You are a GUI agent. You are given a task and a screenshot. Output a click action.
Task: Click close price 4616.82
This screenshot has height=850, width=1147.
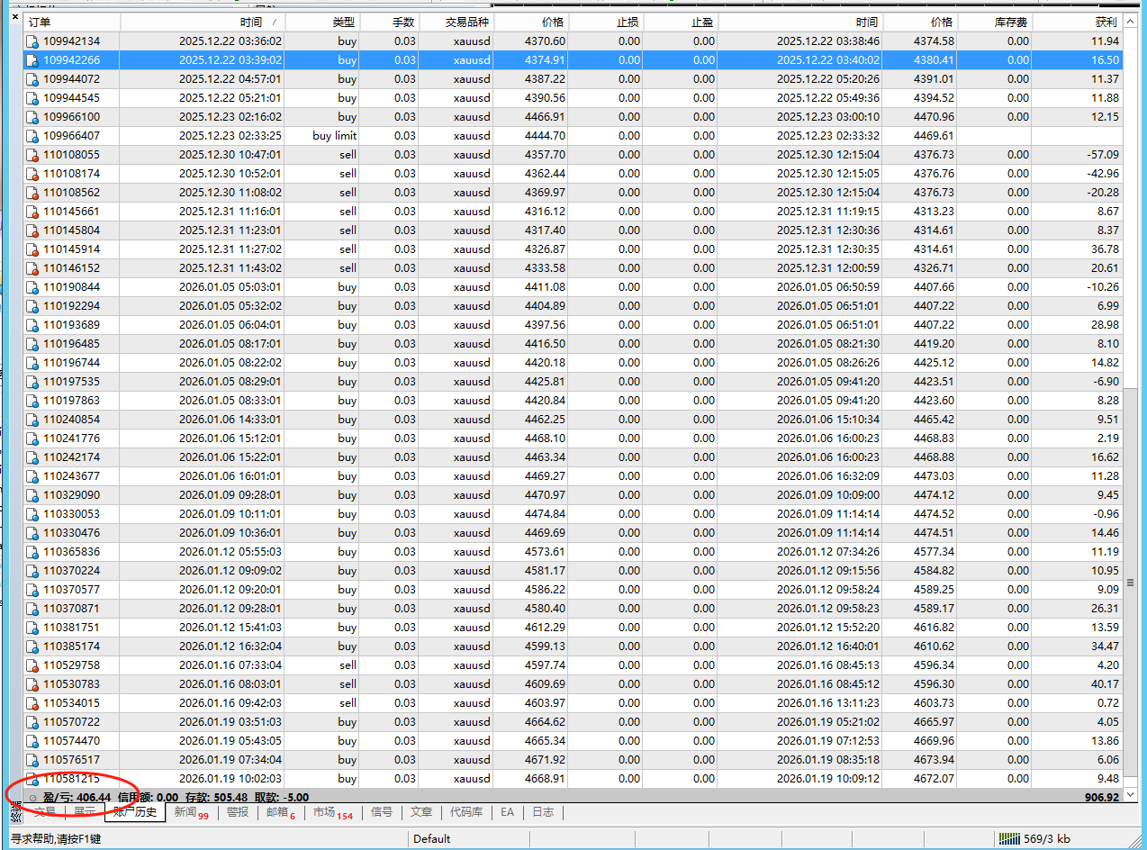coord(934,628)
